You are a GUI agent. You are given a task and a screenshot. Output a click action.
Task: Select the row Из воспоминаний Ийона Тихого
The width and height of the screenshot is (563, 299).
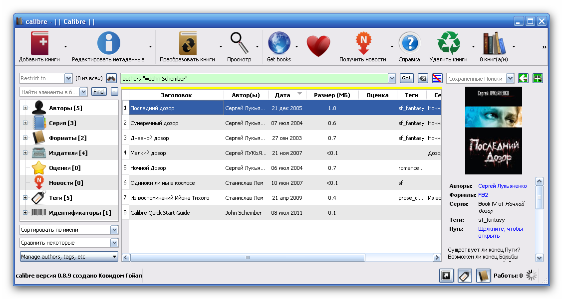pos(281,197)
